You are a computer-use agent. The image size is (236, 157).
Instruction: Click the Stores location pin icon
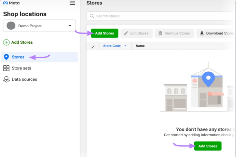point(6,57)
